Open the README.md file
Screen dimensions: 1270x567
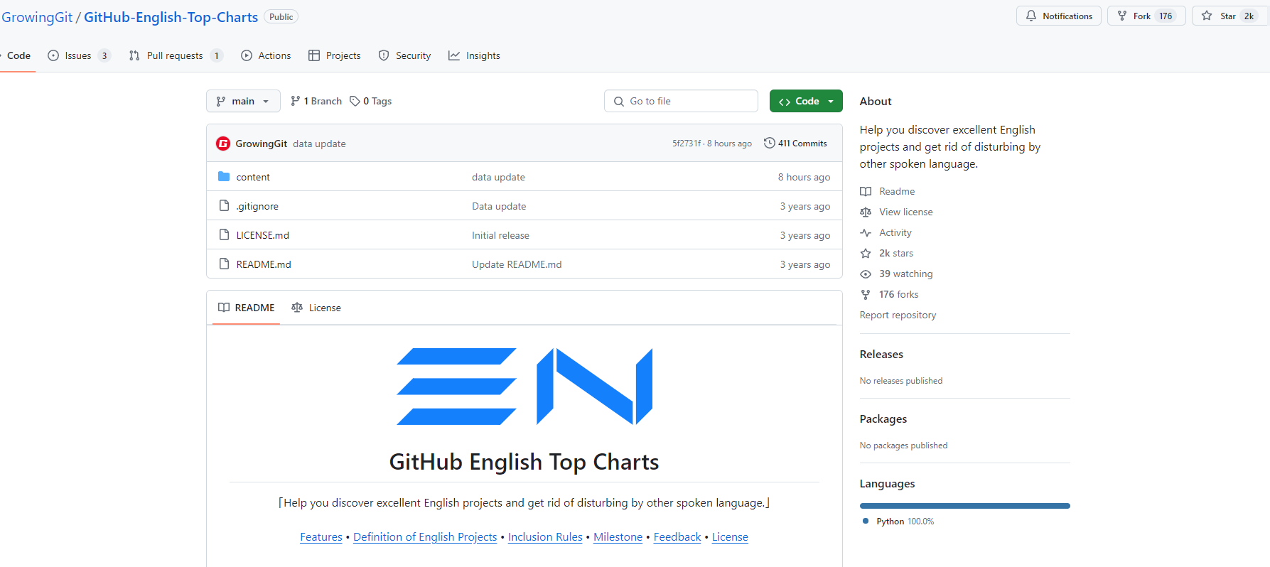264,264
